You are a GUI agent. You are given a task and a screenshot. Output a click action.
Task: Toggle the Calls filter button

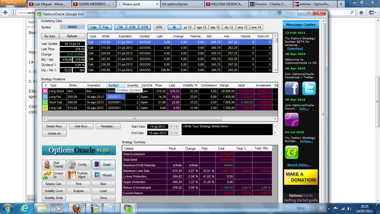tap(94, 27)
